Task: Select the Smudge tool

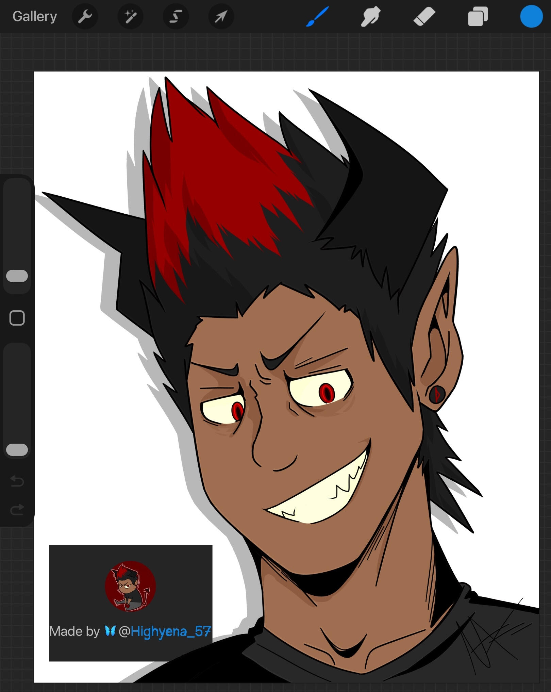Action: point(370,16)
